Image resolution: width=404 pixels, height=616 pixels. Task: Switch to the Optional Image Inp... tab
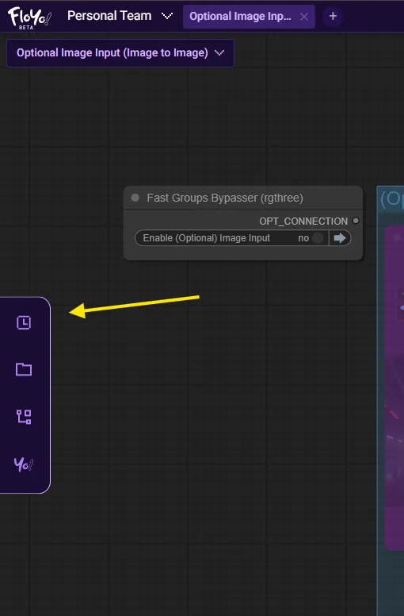tap(240, 17)
